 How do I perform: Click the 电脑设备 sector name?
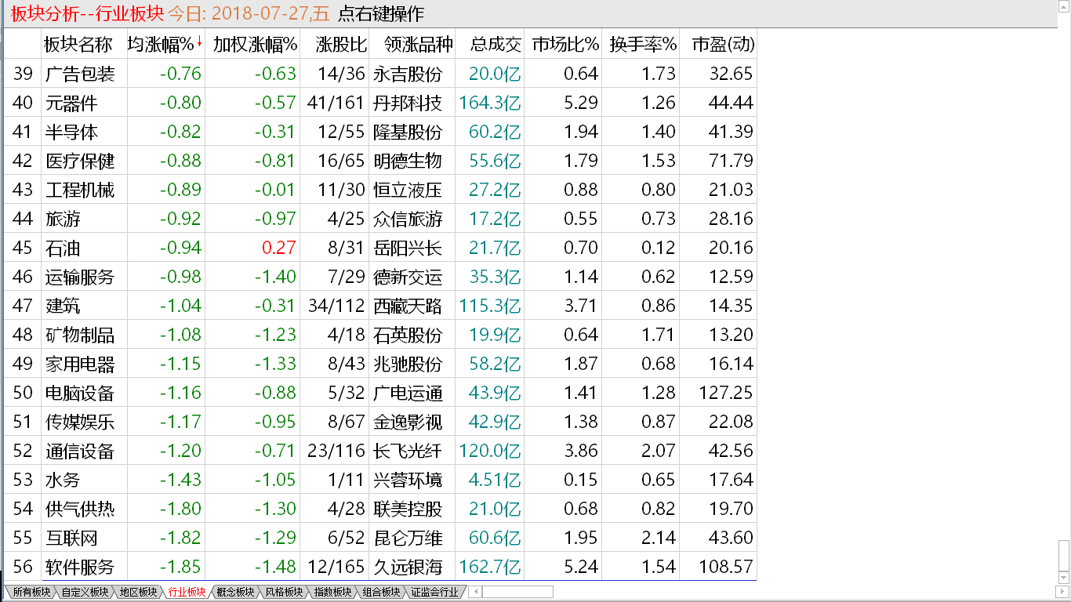80,393
